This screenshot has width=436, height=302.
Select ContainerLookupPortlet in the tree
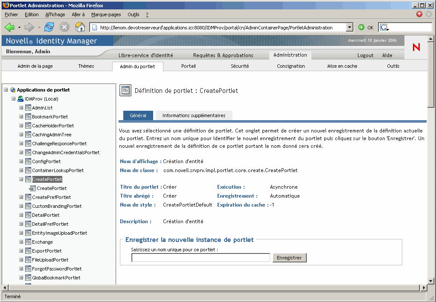58,170
